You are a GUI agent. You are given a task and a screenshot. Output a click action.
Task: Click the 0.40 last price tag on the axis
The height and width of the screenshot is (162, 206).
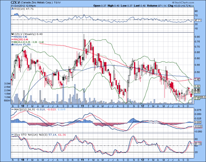coord(197,90)
